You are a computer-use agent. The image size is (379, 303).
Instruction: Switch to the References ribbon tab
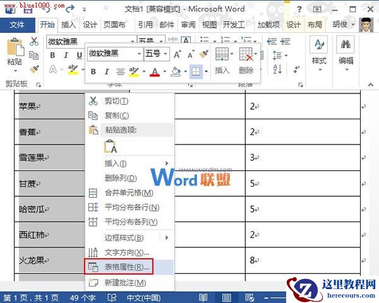pyautogui.click(x=145, y=25)
